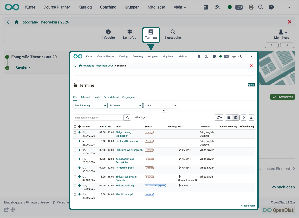Viewport: 299px width, 218px height.
Task: Open the RSS feed icon in the main top bar
Action: 217,7
